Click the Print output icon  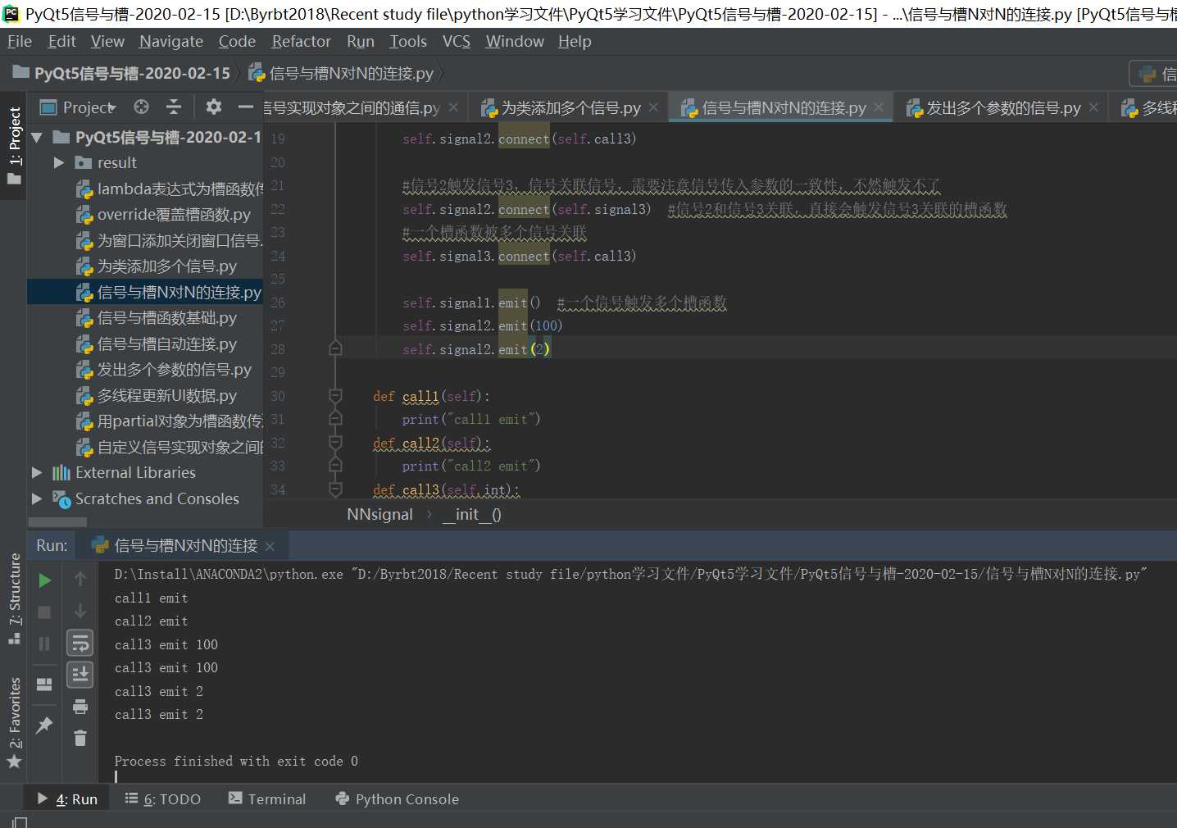80,707
